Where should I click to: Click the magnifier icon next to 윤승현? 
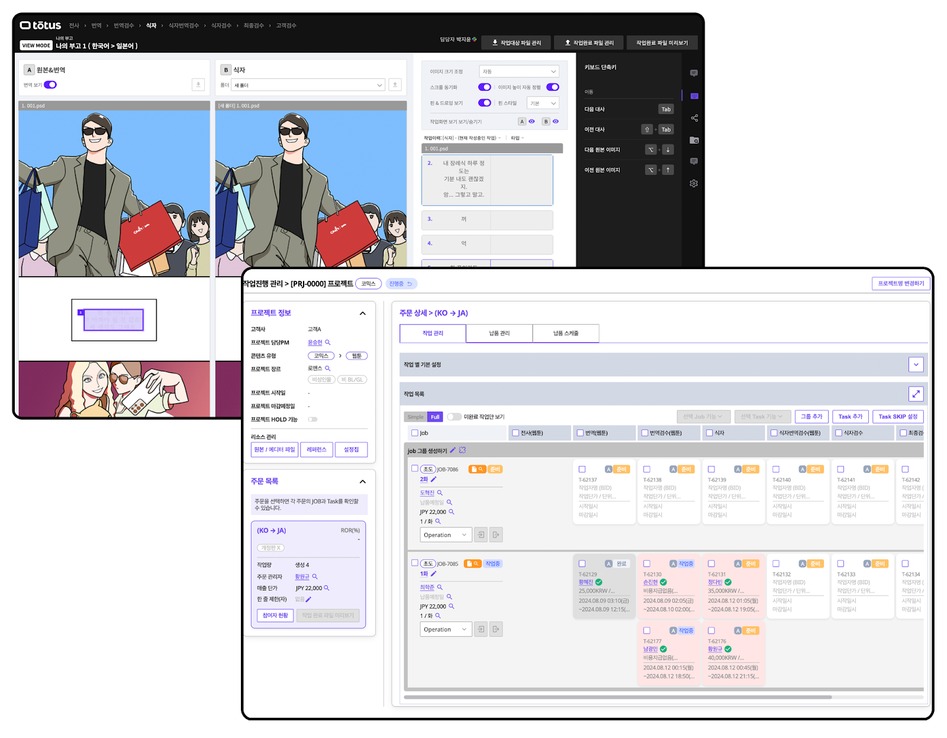328,342
